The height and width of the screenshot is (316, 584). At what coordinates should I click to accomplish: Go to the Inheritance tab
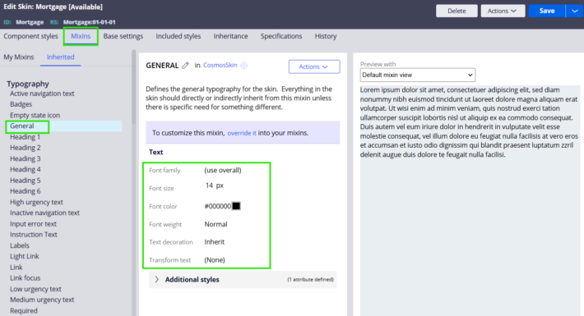coord(230,36)
